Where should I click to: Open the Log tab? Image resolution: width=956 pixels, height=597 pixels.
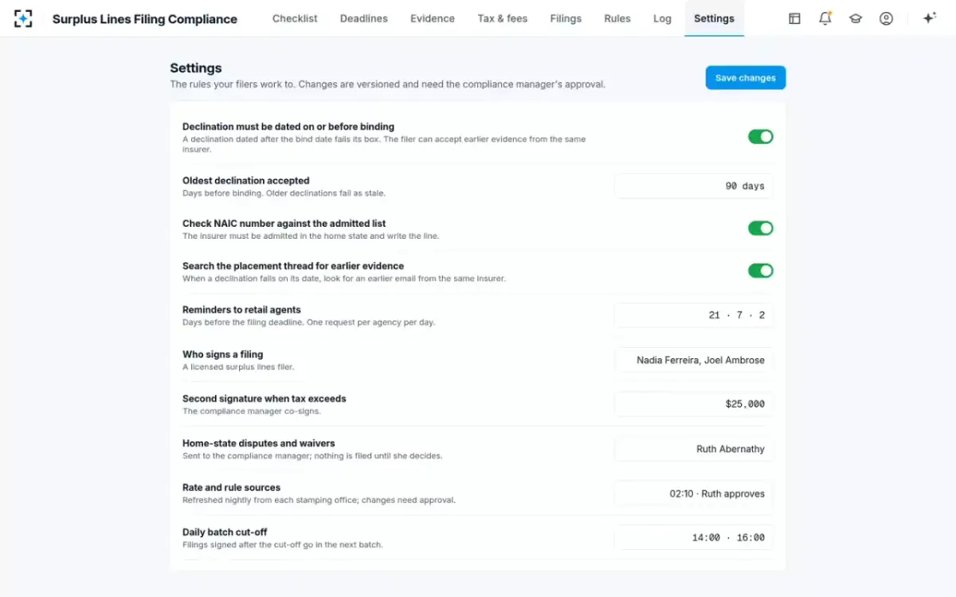(x=662, y=18)
